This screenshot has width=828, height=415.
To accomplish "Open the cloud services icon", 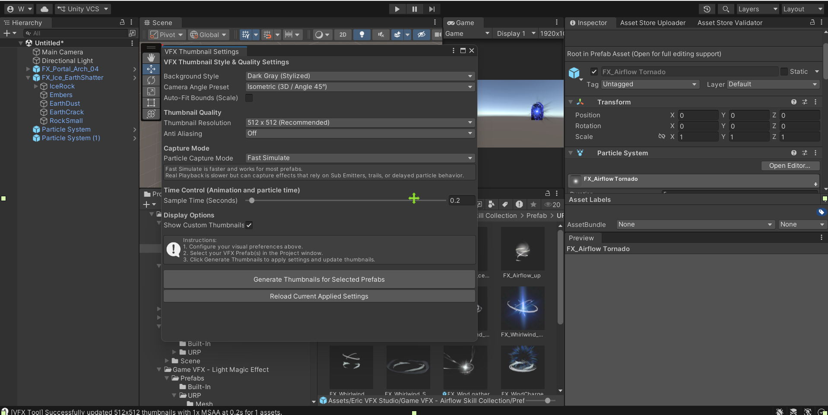I will 44,9.
